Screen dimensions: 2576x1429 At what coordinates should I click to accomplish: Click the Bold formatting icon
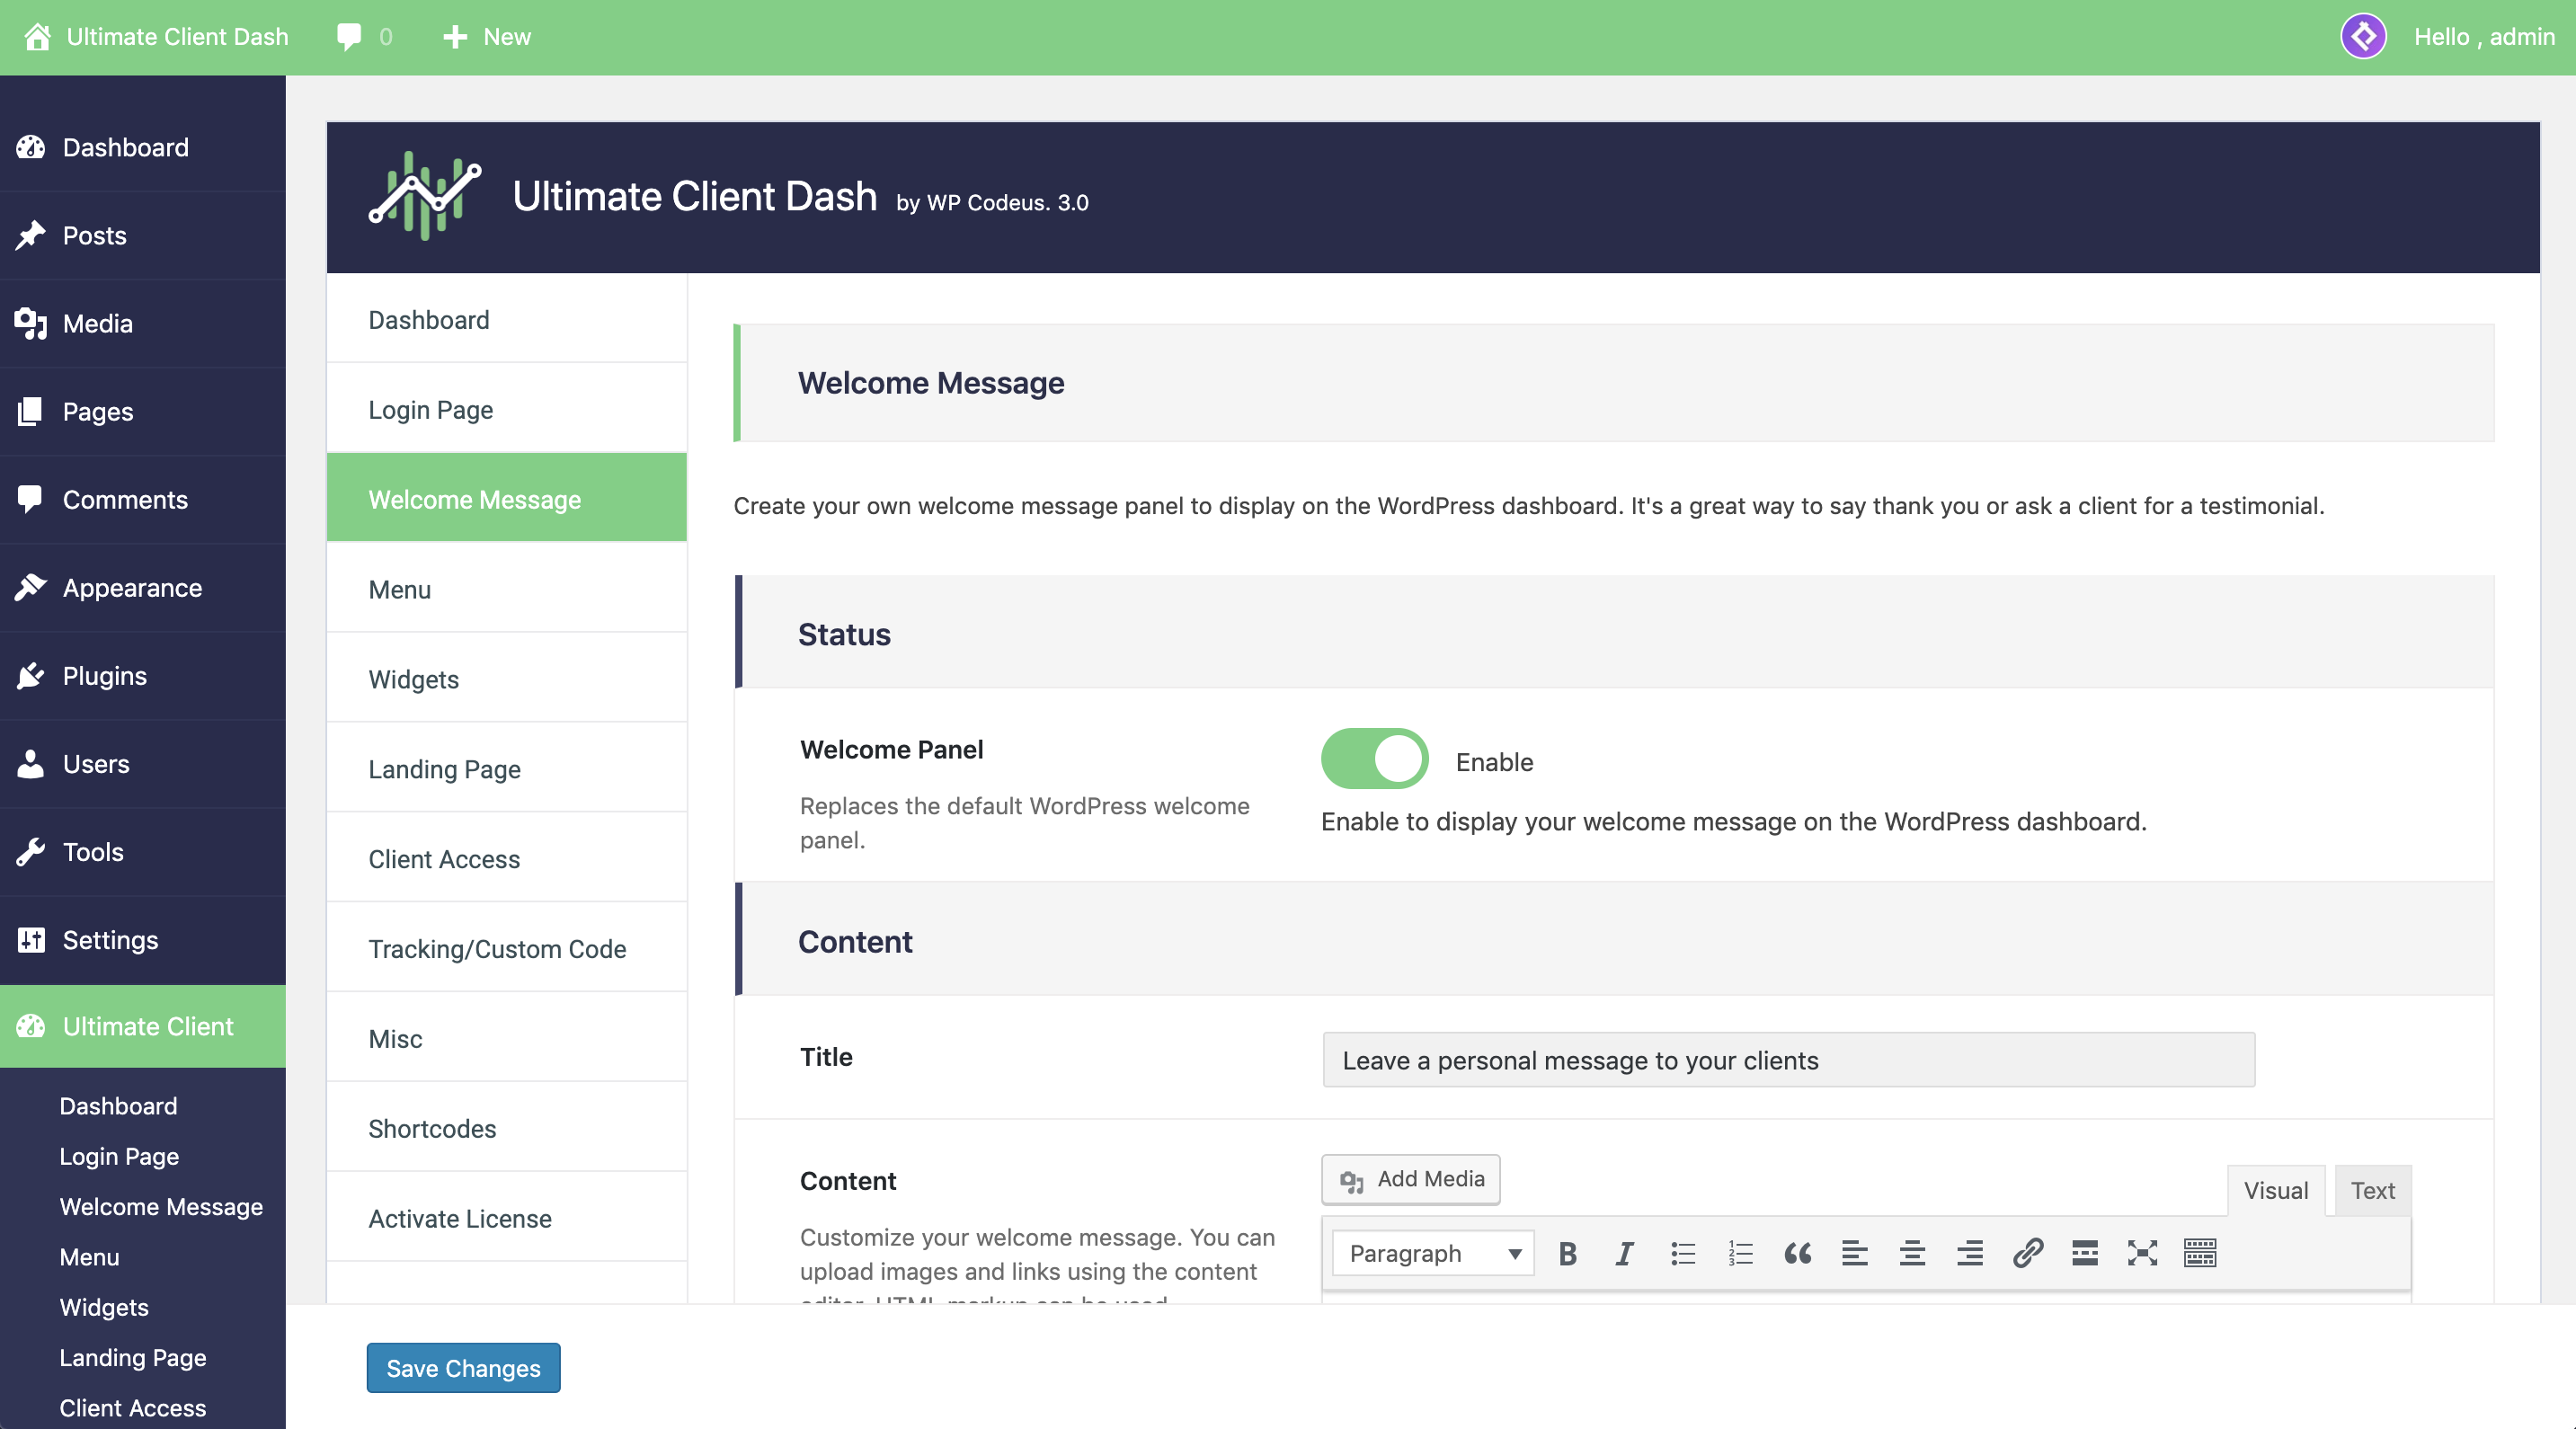(x=1567, y=1253)
